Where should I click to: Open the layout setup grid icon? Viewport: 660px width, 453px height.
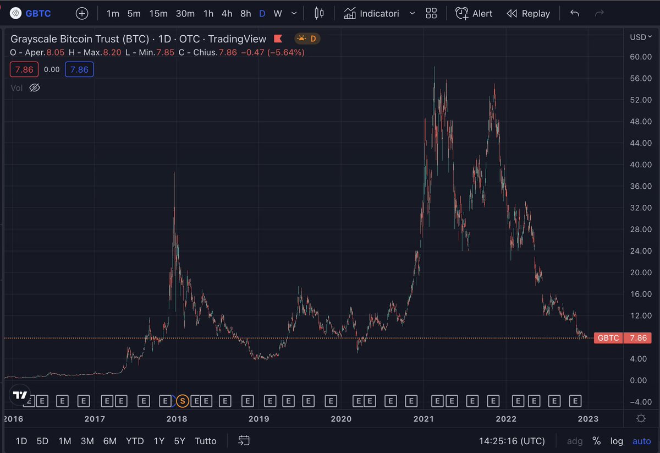click(431, 13)
